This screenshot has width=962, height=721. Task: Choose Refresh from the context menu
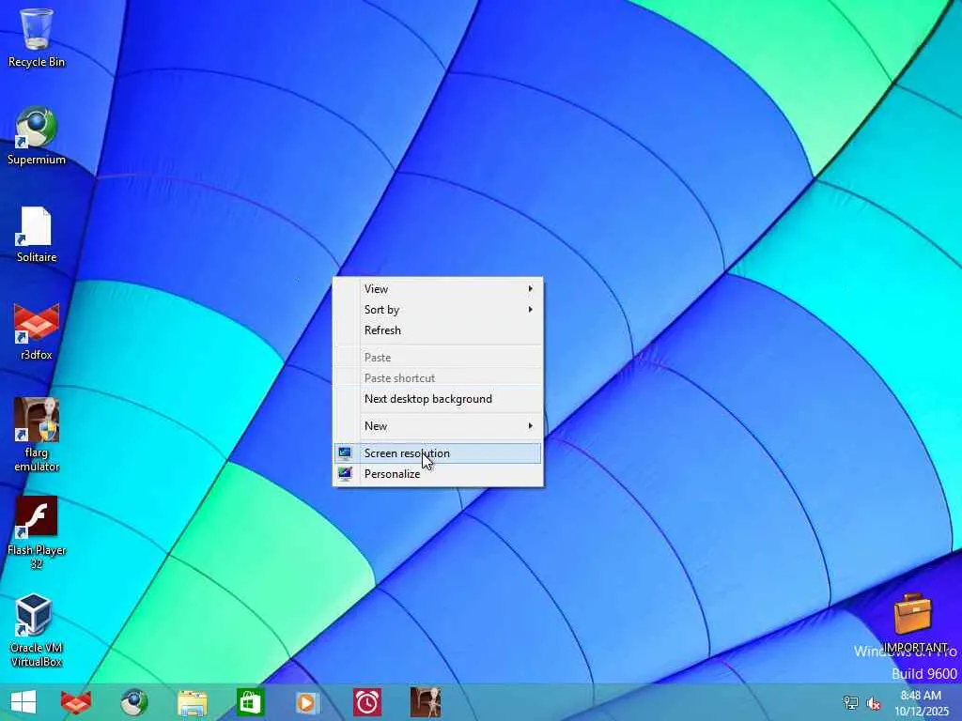382,330
